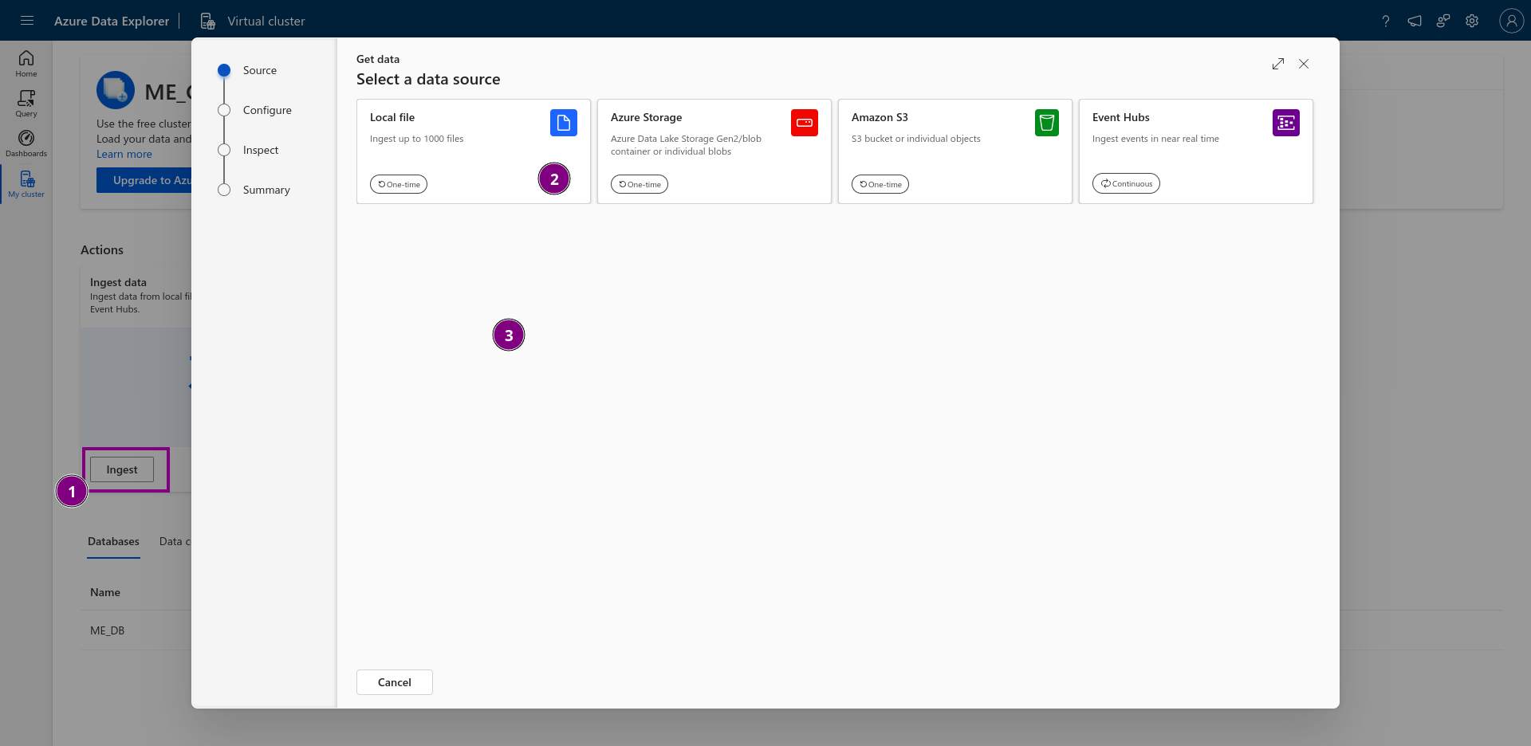Click the Feedback megaphone icon
Viewport: 1531px width, 746px height.
[1415, 22]
